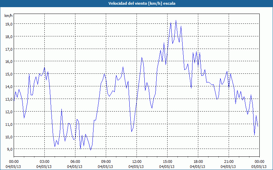This screenshot has height=170, width=273.
Task: Click the 17,0 y-axis label
Action: tap(9, 49)
